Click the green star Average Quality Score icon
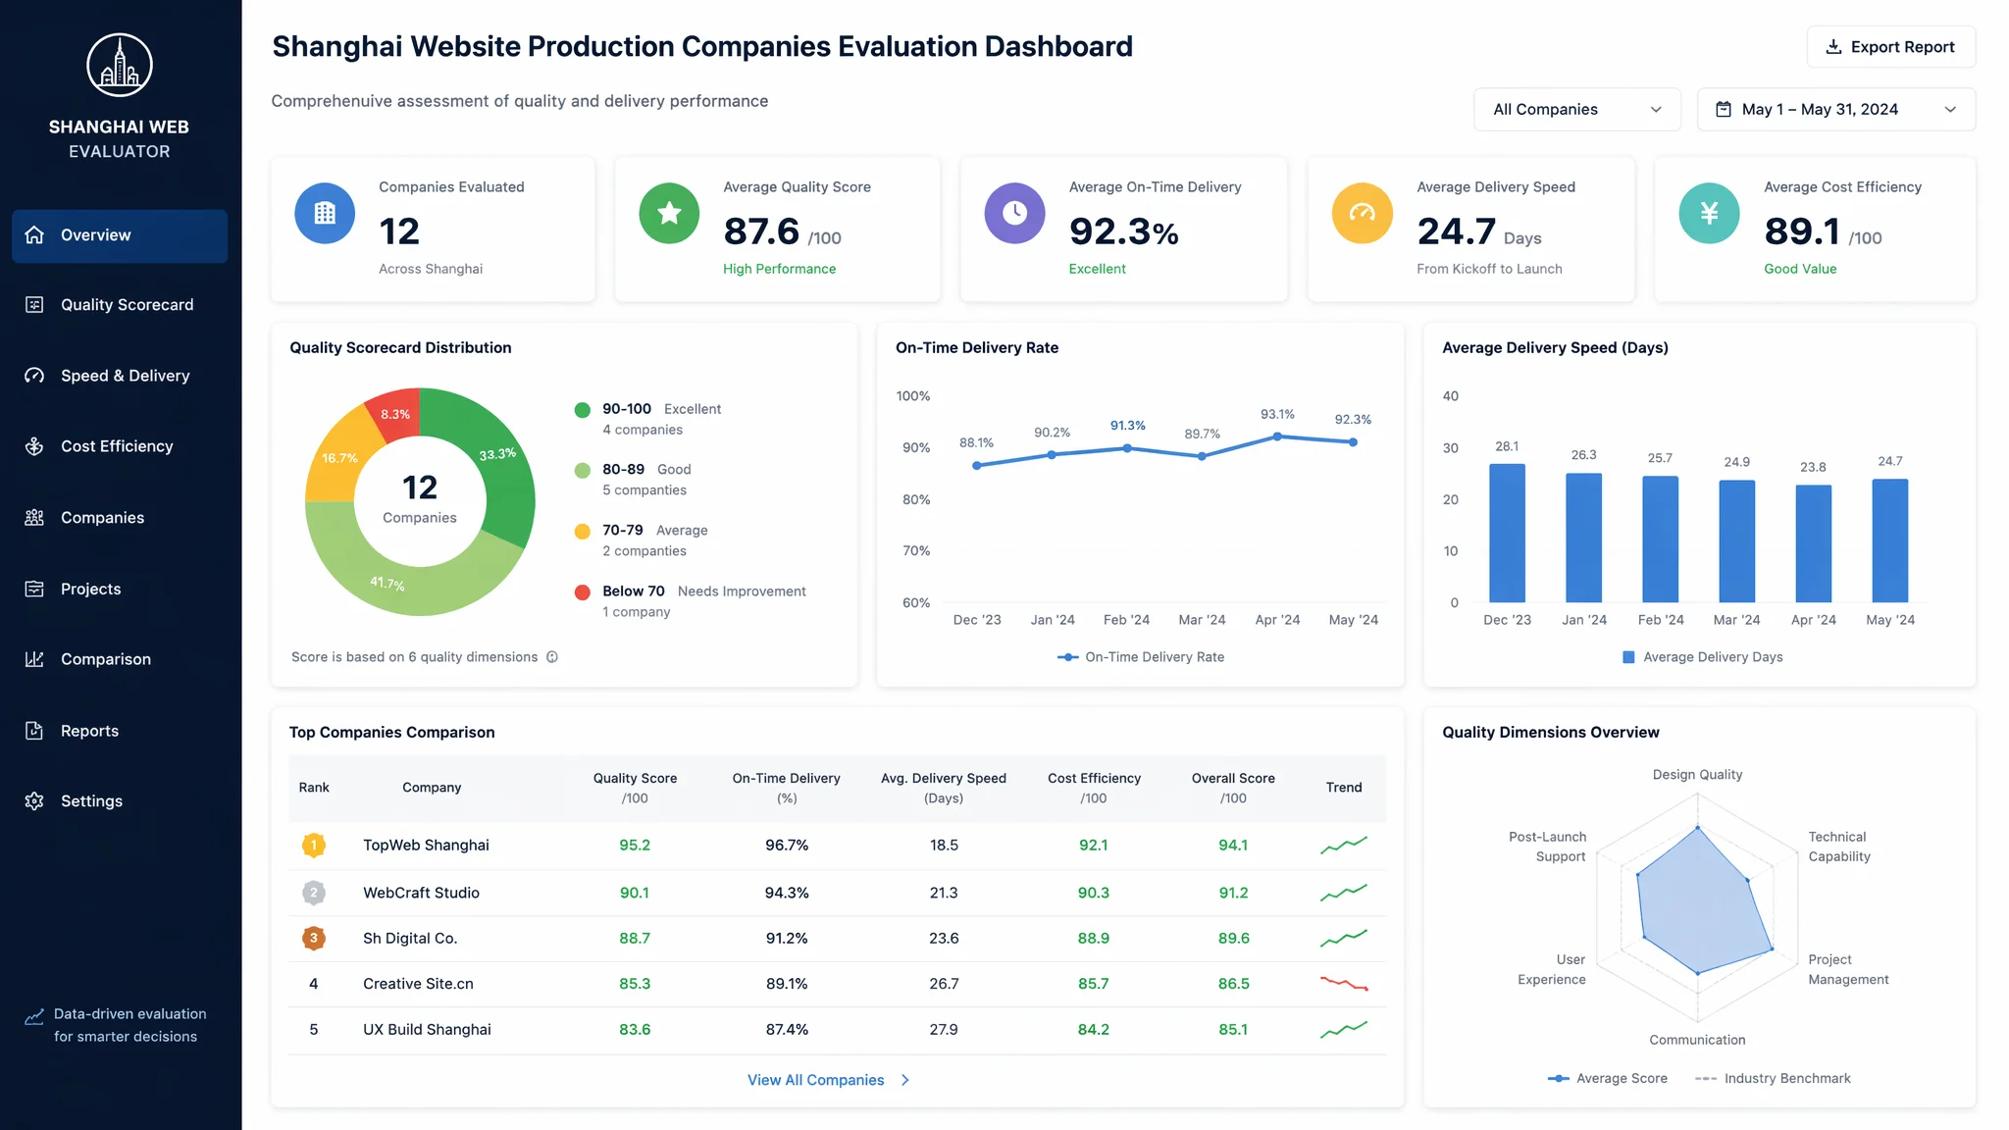This screenshot has width=2009, height=1130. pos(669,213)
